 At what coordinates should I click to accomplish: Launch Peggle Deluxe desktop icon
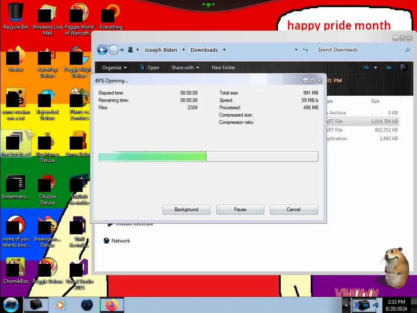tap(47, 271)
